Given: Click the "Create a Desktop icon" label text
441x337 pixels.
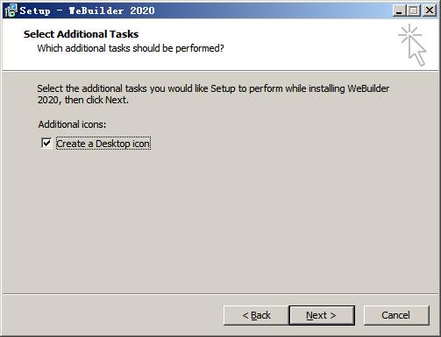Looking at the screenshot, I should 103,144.
